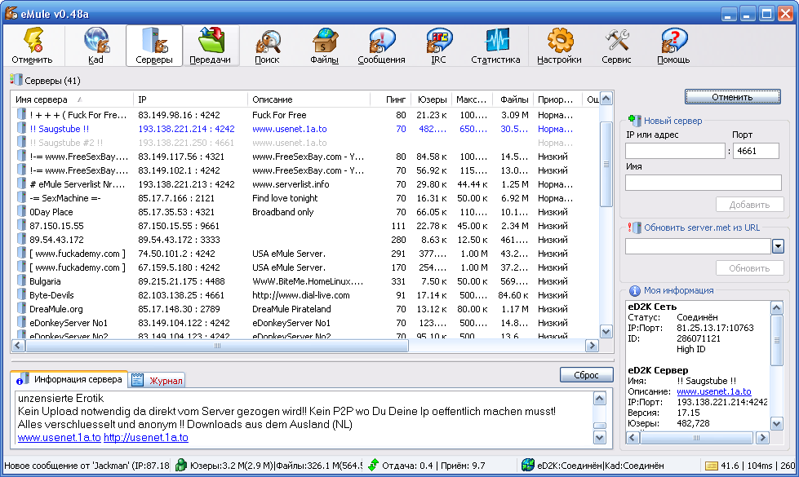The image size is (799, 477).
Task: Select the '!! Saugstube #2 !!' greyed server row
Action: tap(304, 143)
